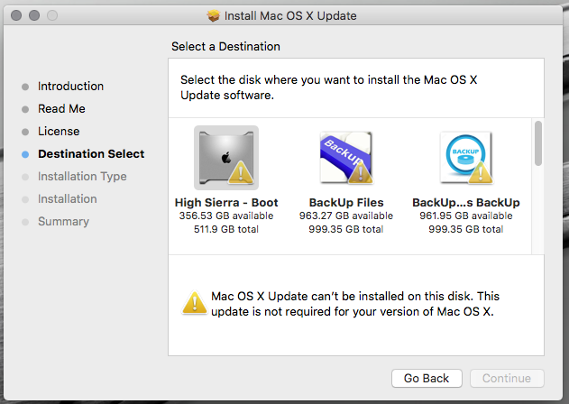Click the dimmed Continue button

507,378
